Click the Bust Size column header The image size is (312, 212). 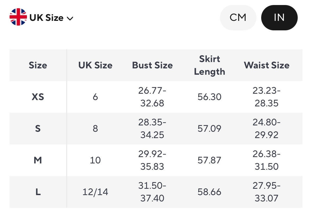[x=152, y=65]
